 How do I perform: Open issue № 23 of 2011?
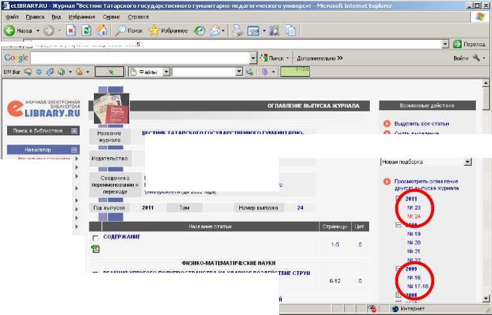[x=414, y=208]
